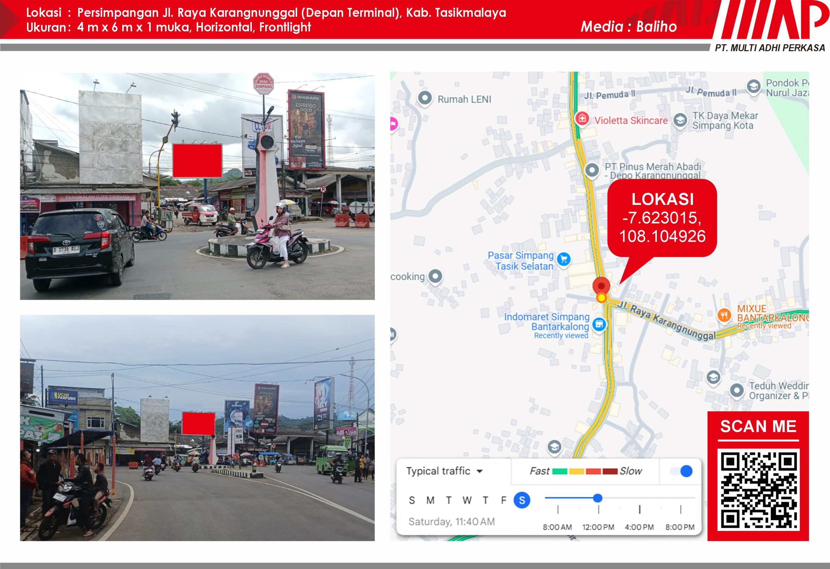Select Monday in the traffic day selector

pyautogui.click(x=430, y=500)
